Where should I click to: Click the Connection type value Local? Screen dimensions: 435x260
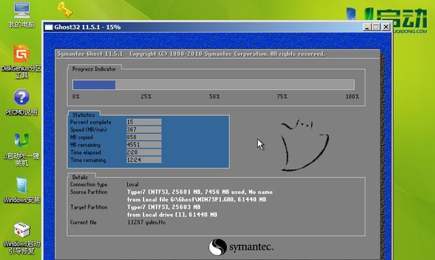(132, 185)
